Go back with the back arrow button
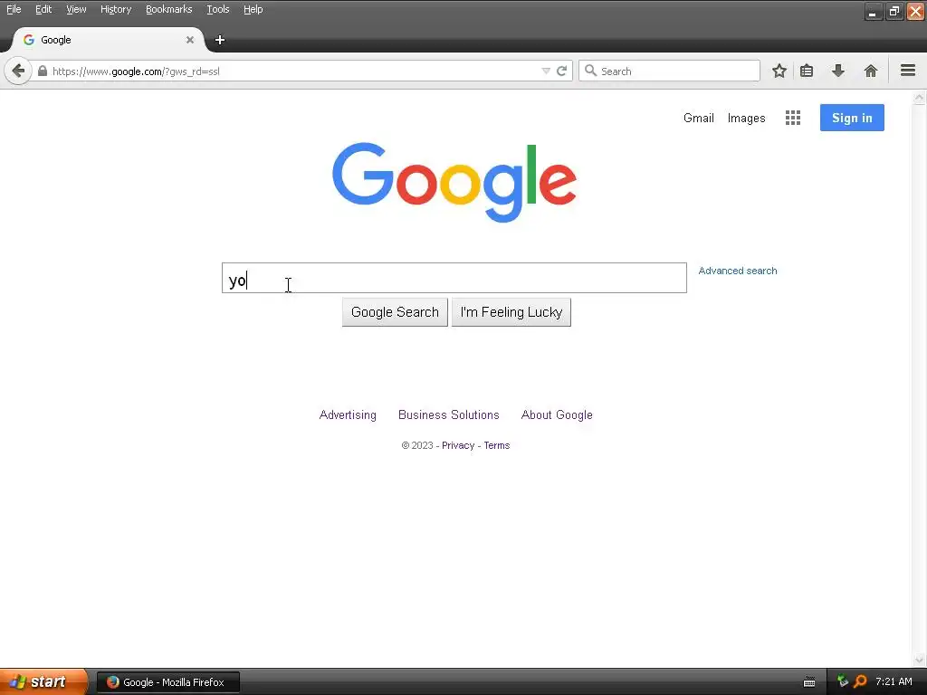The width and height of the screenshot is (927, 695). click(18, 71)
